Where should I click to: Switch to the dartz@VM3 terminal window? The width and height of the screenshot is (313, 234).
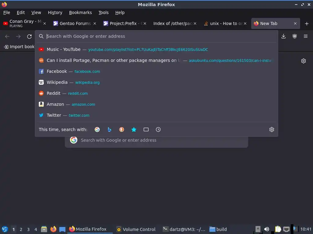(184, 229)
